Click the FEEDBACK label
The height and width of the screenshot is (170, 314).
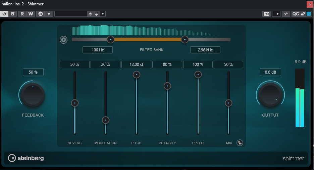coord(33,115)
